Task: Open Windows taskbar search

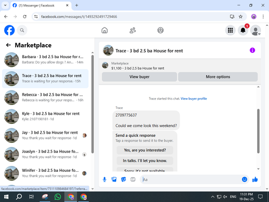Action: (19, 197)
